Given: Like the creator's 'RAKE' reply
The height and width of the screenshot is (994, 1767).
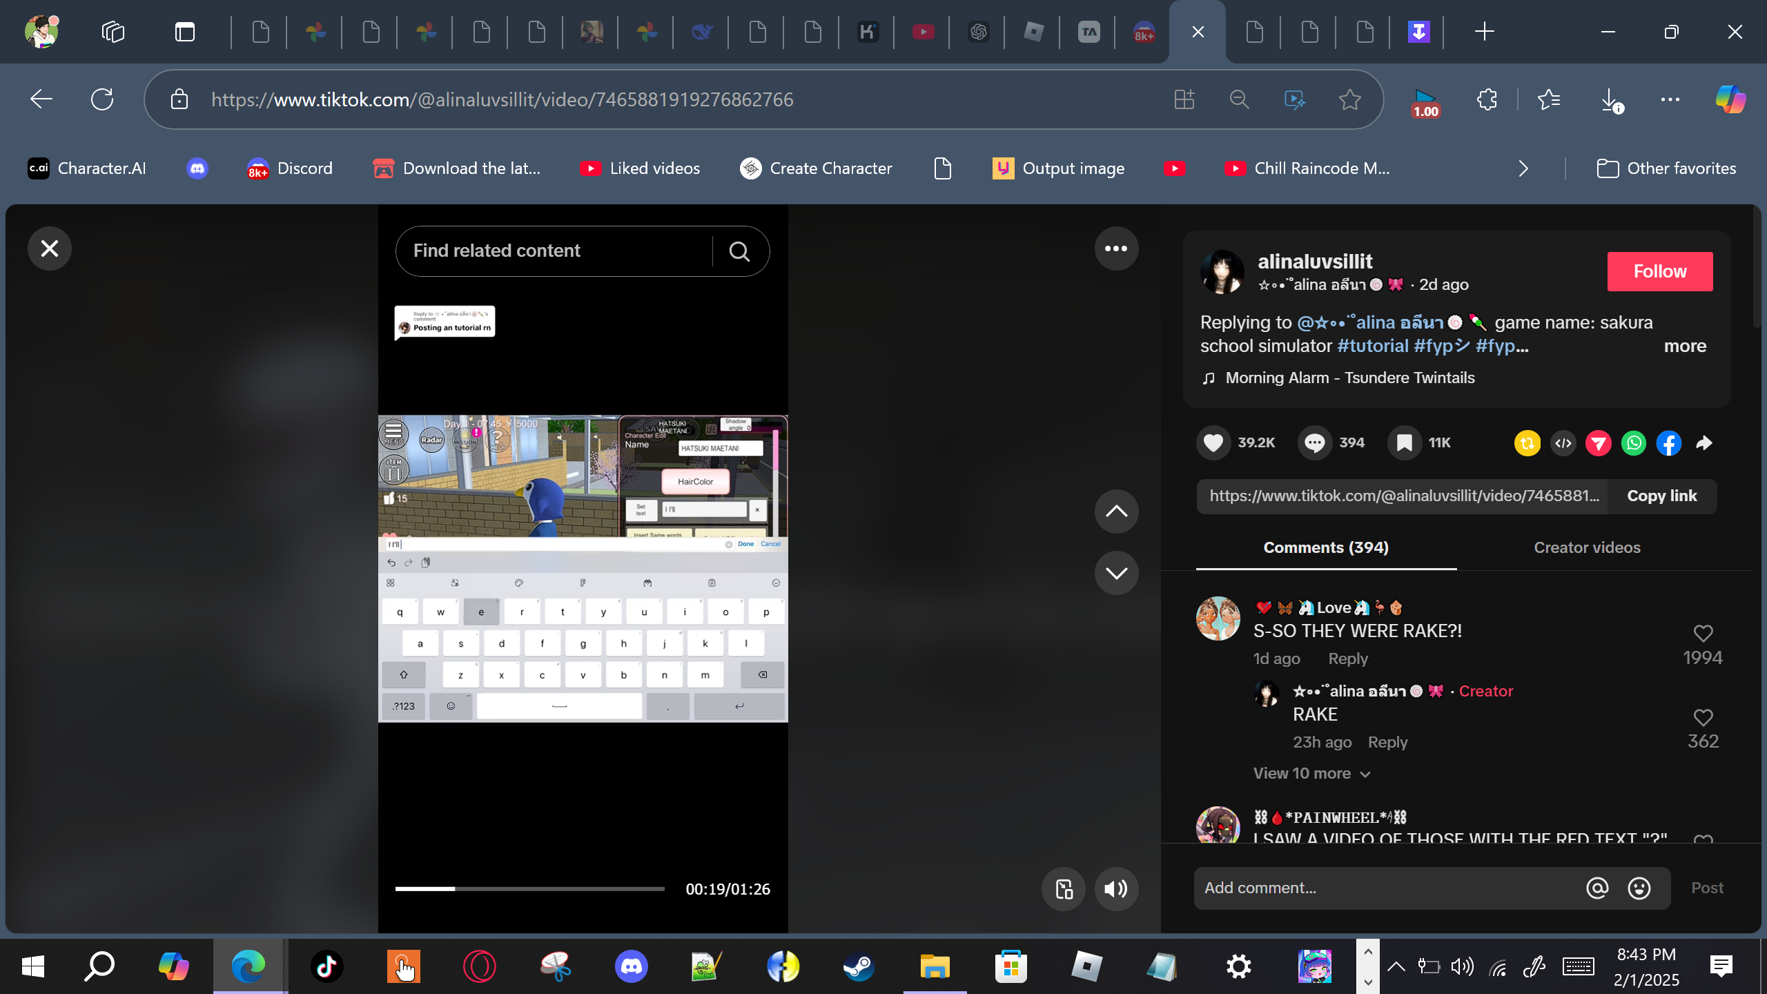Looking at the screenshot, I should pos(1703,717).
